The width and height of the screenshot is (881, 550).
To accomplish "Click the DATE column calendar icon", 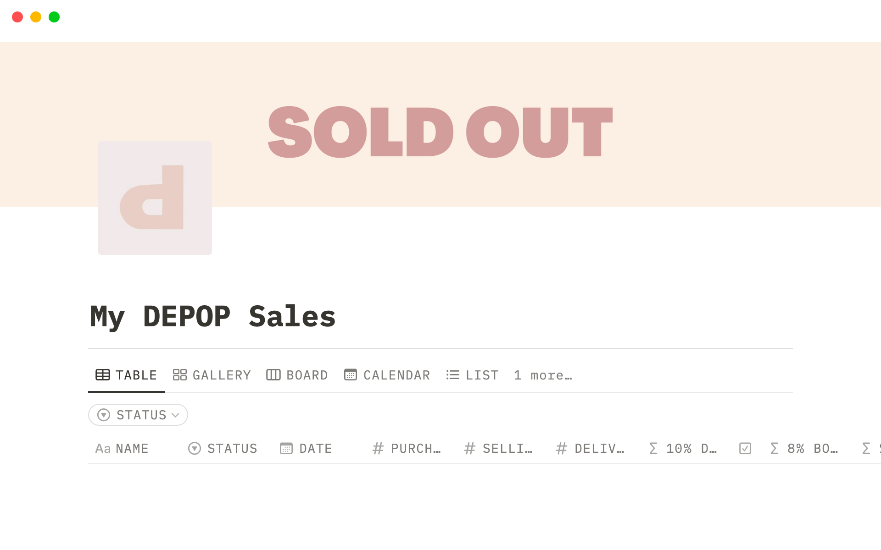I will [286, 448].
